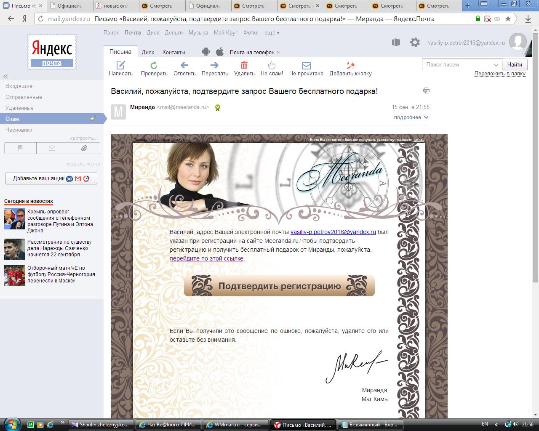Click the EN language indicator
This screenshot has height=431, width=539.
485,424
